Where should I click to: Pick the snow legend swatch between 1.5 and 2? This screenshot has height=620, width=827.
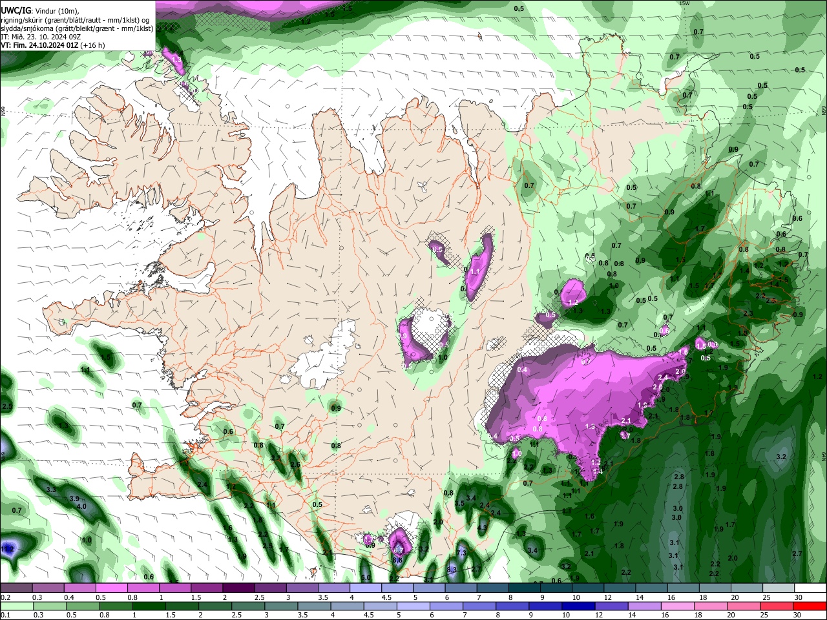click(x=207, y=588)
